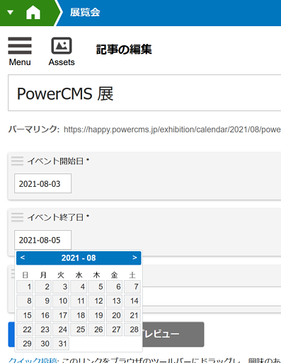Go to next month in calendar
The height and width of the screenshot is (363, 281).
tap(134, 258)
